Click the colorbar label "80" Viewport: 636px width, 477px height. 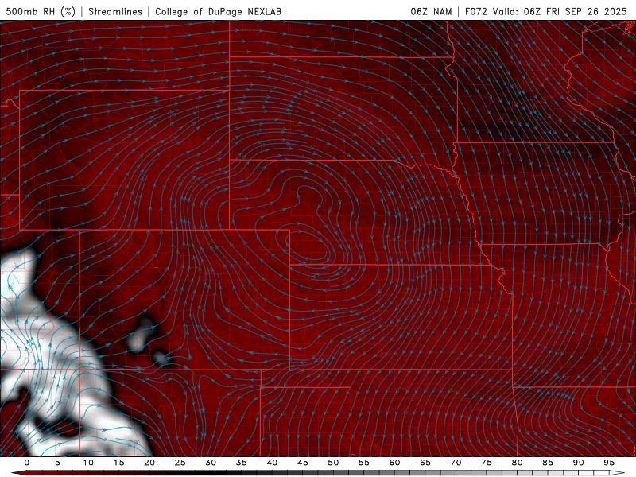[x=517, y=463]
